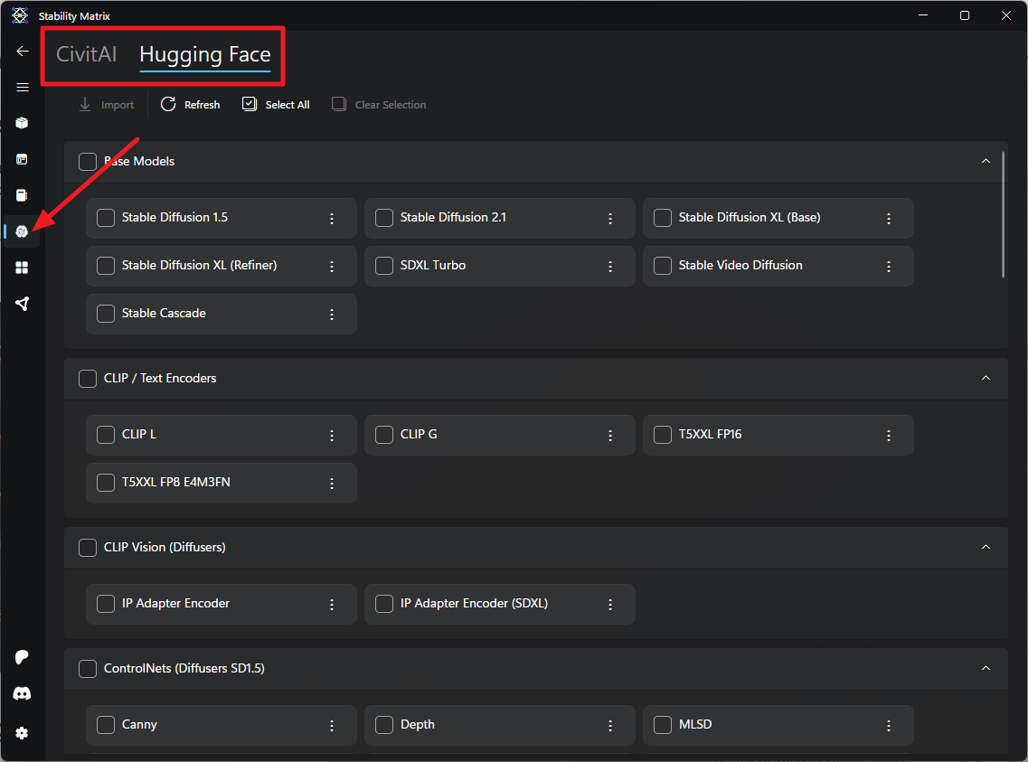The image size is (1028, 762).
Task: Click the 'IP Adapter Encoder (SDXL)' label
Action: click(x=474, y=604)
